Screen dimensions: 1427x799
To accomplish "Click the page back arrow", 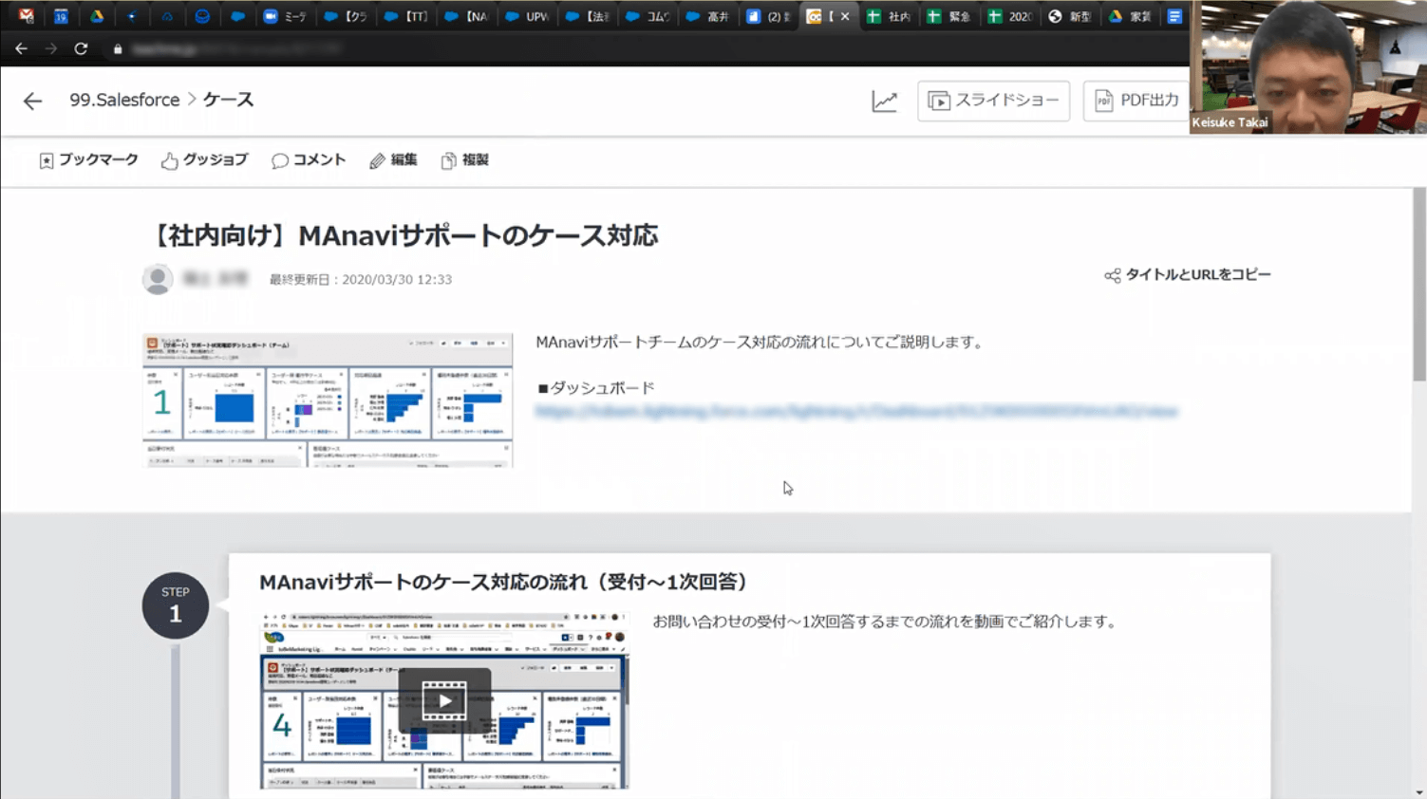I will point(32,101).
